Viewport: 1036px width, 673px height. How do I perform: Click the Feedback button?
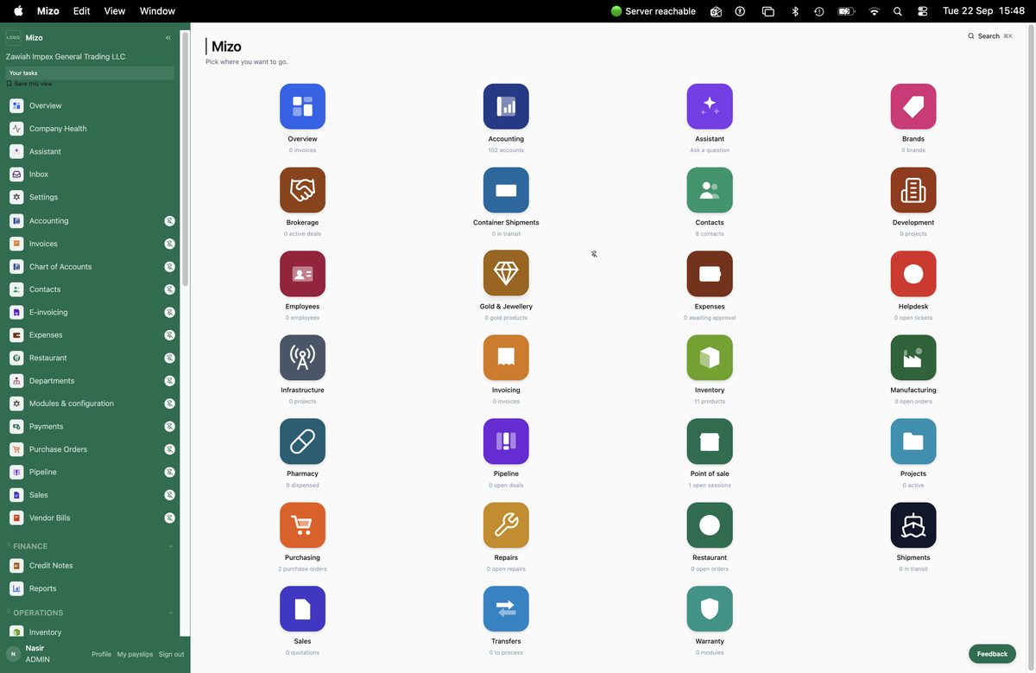(992, 654)
